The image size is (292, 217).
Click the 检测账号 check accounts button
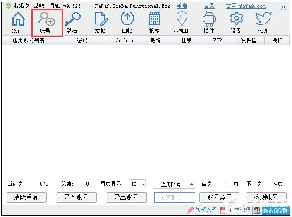point(266,197)
